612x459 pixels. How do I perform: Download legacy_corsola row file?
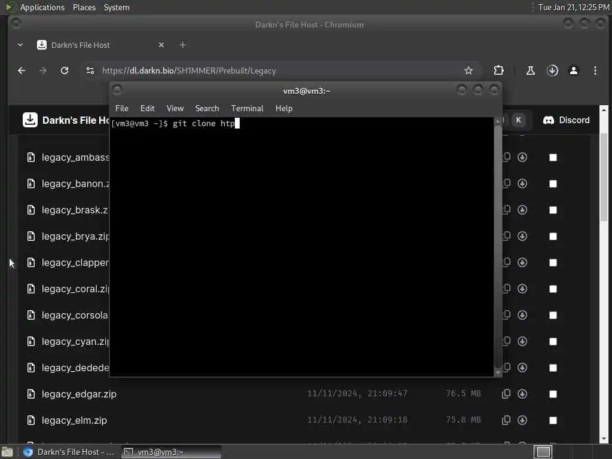click(x=522, y=315)
